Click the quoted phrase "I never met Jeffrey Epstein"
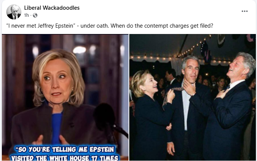The height and width of the screenshot is (161, 257). [x=41, y=26]
